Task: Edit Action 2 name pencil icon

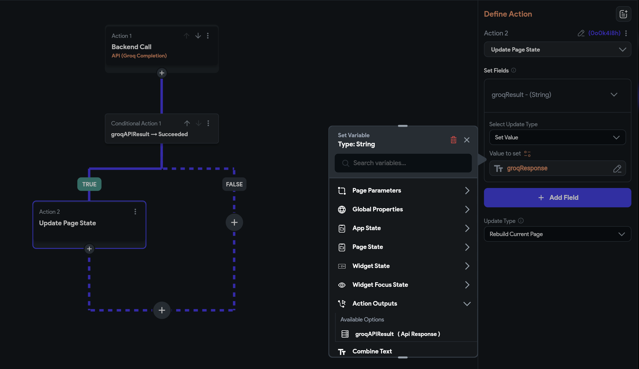Action: [x=581, y=33]
